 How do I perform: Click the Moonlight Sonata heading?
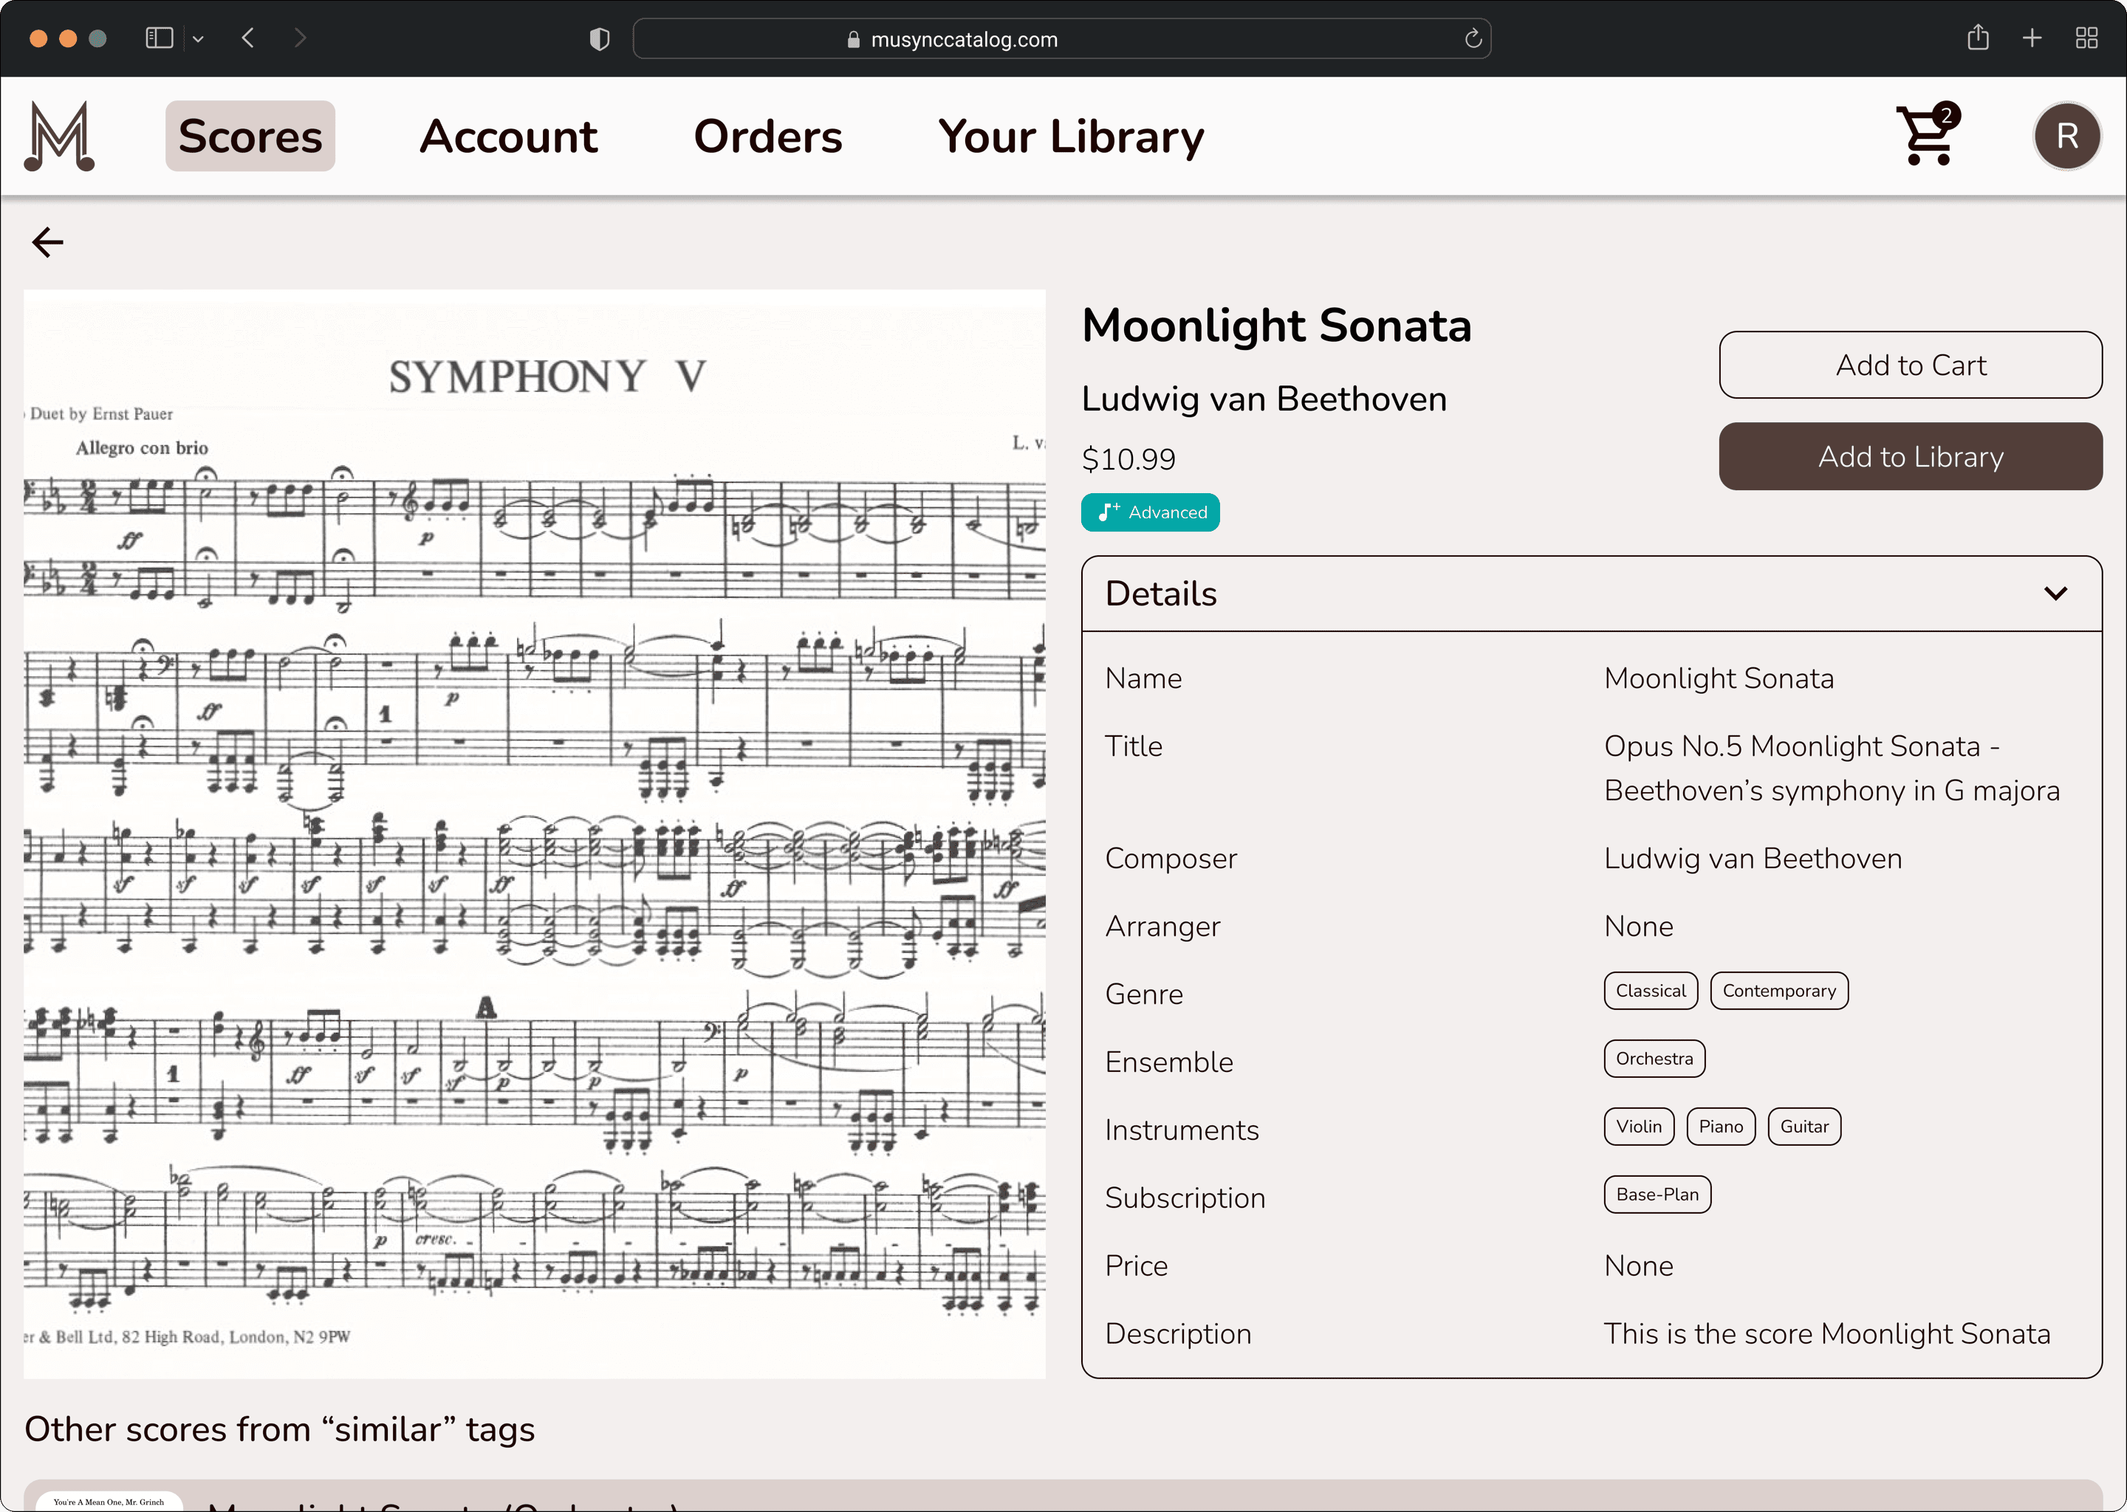coord(1275,326)
